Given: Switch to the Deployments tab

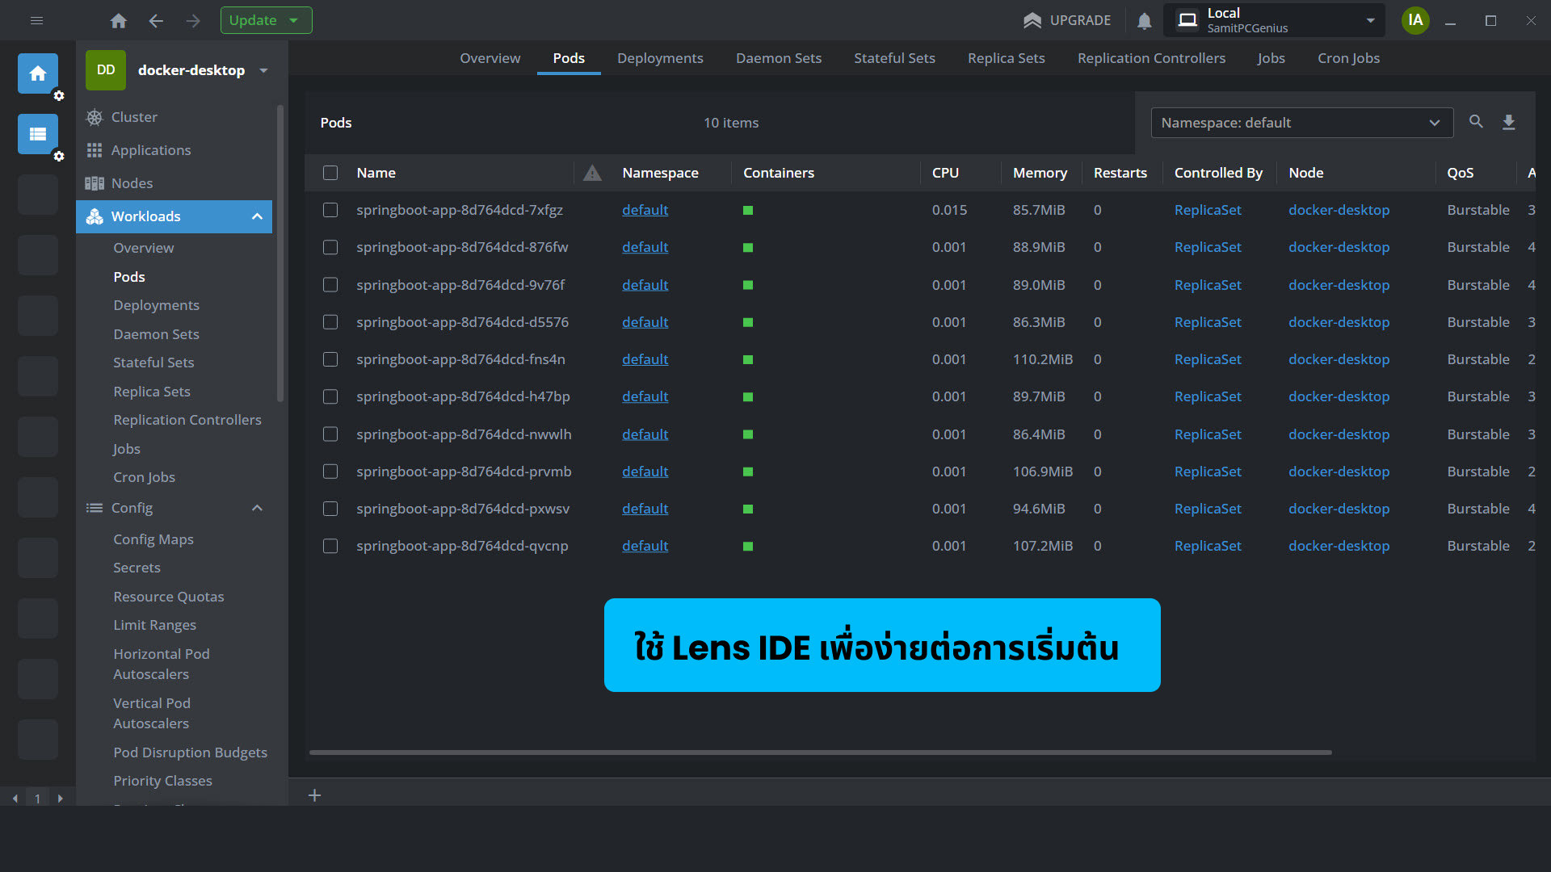Looking at the screenshot, I should click(660, 58).
